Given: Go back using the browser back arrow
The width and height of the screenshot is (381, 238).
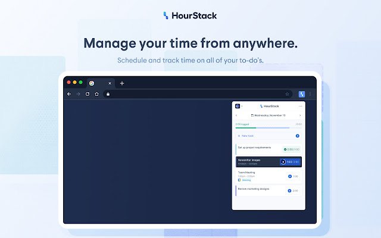Looking at the screenshot, I should click(69, 94).
